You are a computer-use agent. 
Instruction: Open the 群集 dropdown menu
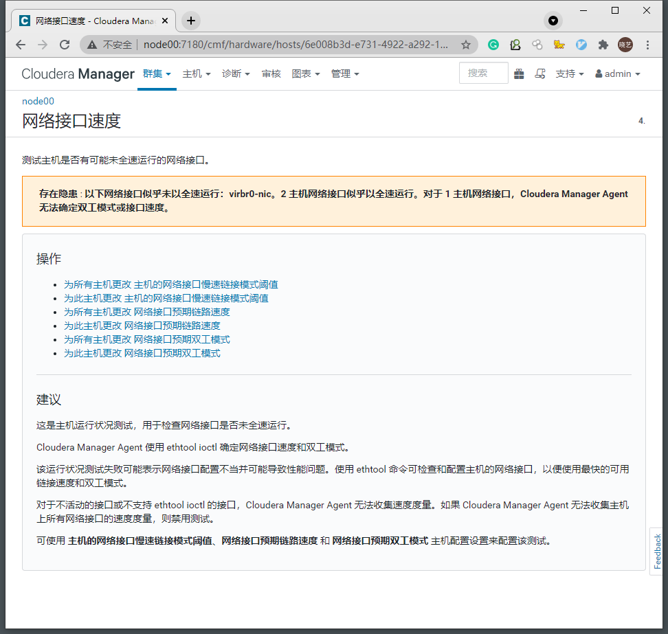click(x=157, y=74)
